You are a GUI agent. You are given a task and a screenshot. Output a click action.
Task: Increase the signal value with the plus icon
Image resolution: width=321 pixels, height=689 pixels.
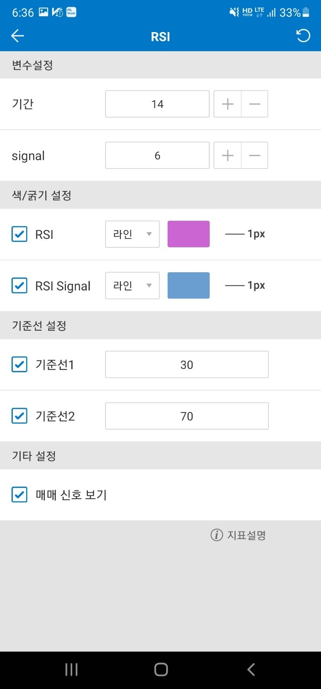pos(227,155)
